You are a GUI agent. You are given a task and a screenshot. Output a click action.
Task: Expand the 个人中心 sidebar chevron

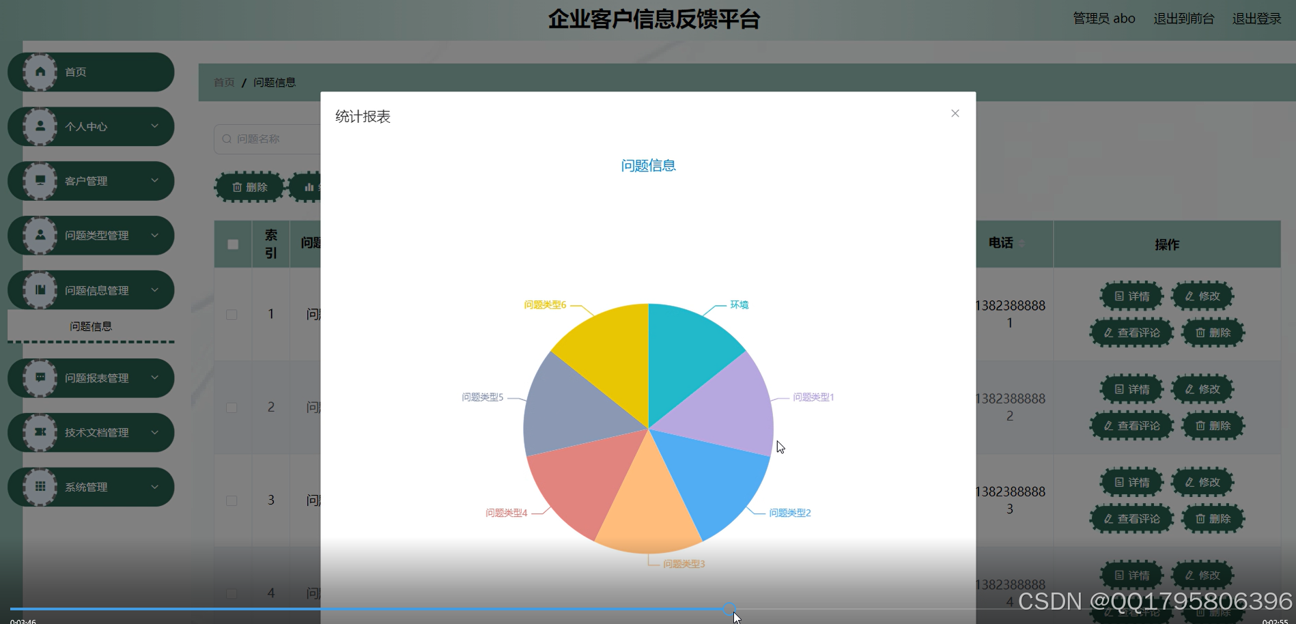[x=156, y=126]
